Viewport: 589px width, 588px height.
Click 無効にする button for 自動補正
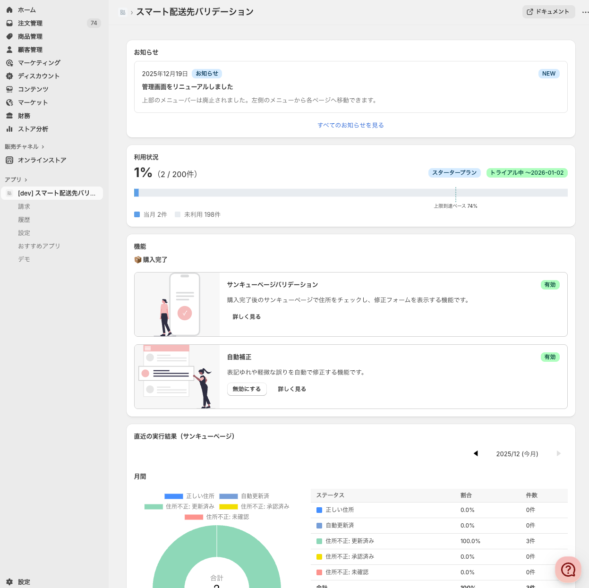[x=247, y=389]
